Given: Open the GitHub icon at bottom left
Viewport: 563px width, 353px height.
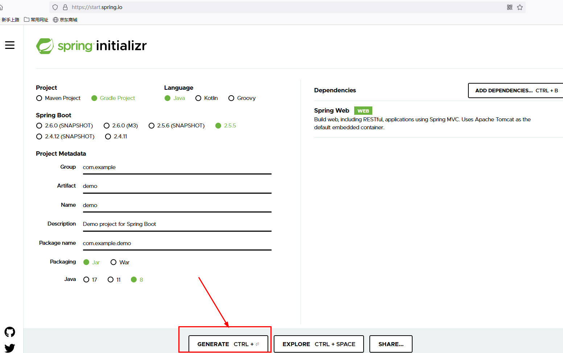Looking at the screenshot, I should (x=9, y=332).
